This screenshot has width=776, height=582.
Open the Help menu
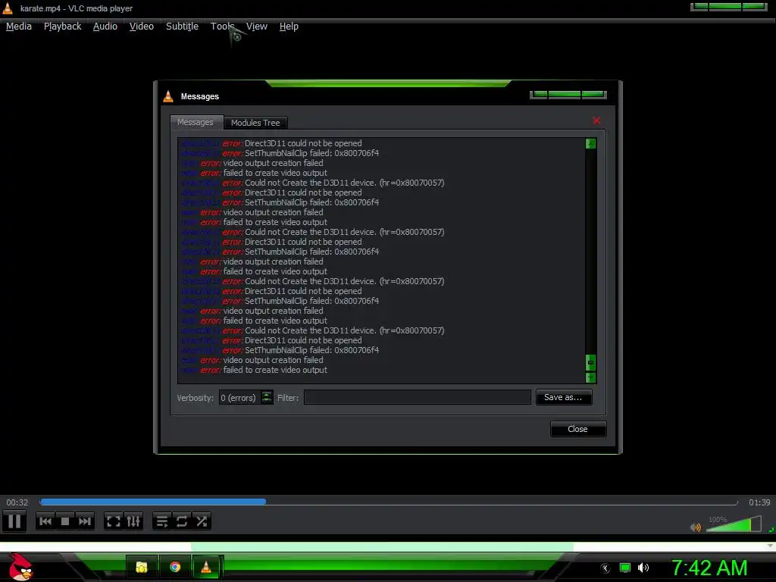tap(289, 27)
